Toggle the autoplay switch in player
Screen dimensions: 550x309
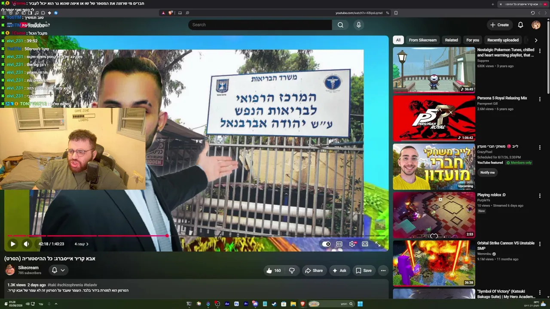(x=326, y=244)
